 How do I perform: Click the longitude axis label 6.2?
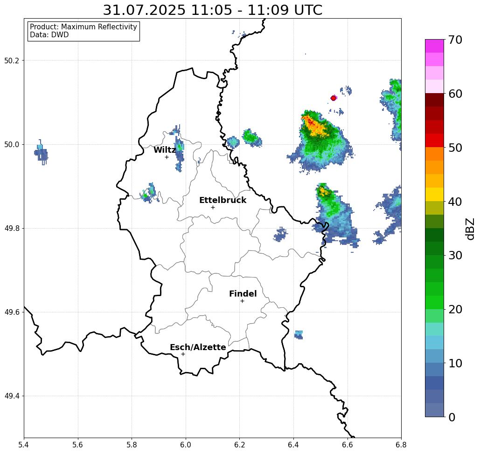239,445
